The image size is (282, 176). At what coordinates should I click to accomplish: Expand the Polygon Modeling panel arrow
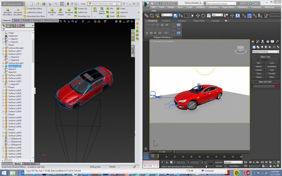point(172,37)
